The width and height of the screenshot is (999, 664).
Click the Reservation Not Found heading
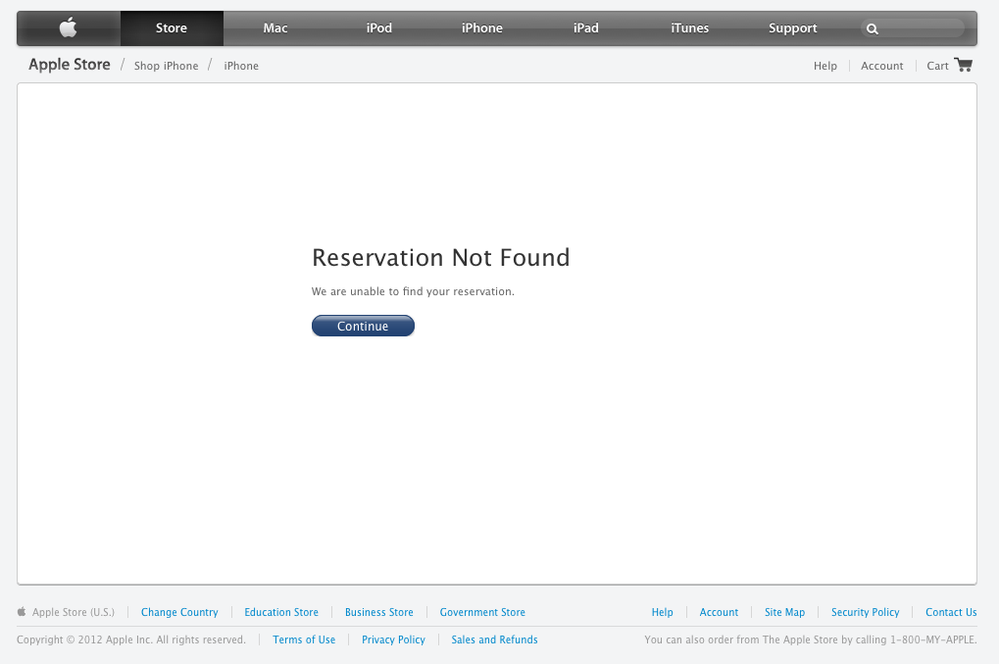440,257
